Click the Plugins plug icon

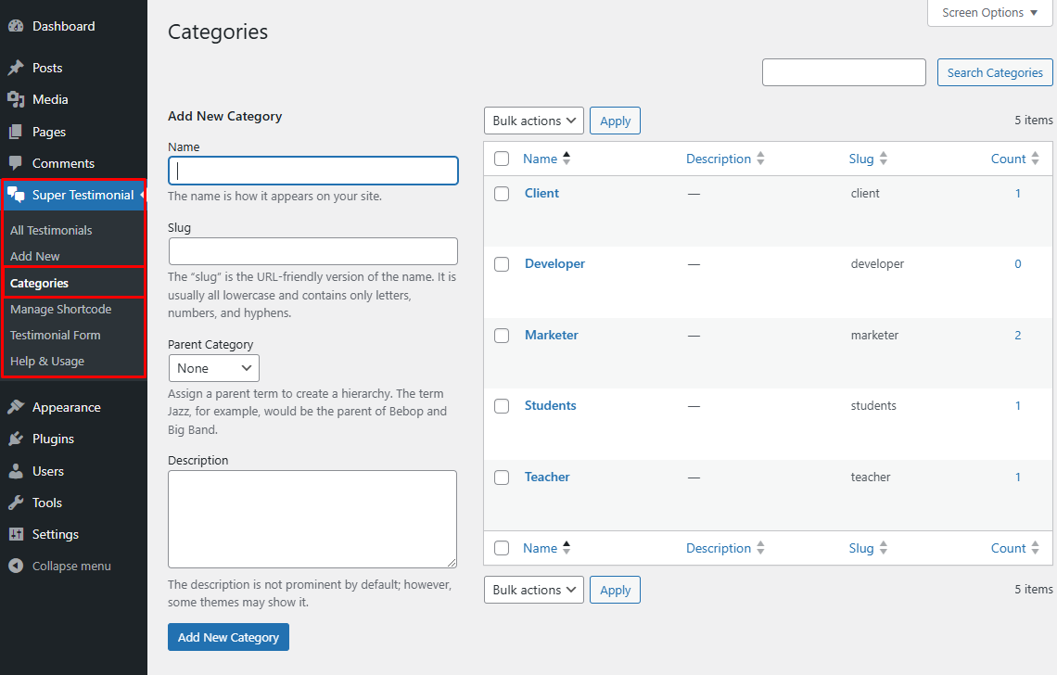point(16,439)
